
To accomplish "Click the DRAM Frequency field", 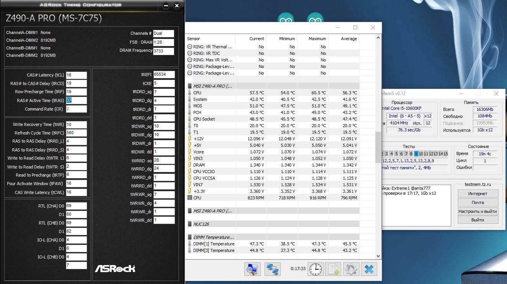I will coord(163,51).
